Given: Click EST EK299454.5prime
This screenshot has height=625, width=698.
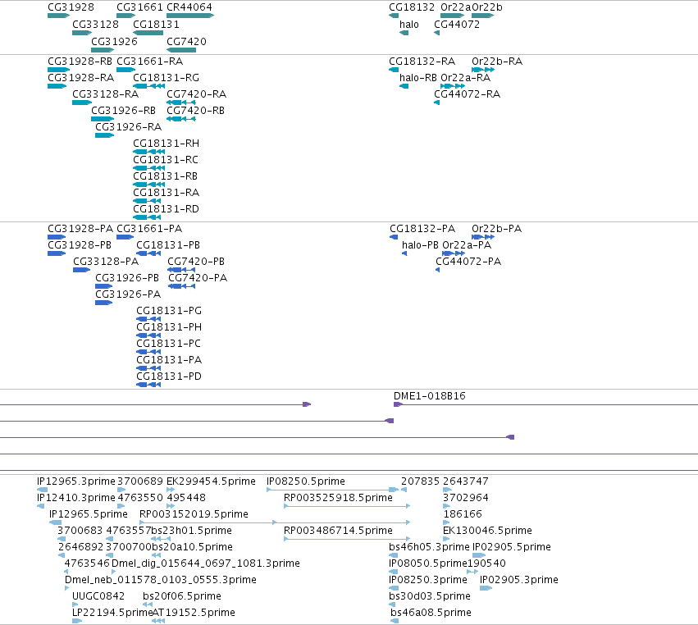Looking at the screenshot, I should pyautogui.click(x=211, y=481).
